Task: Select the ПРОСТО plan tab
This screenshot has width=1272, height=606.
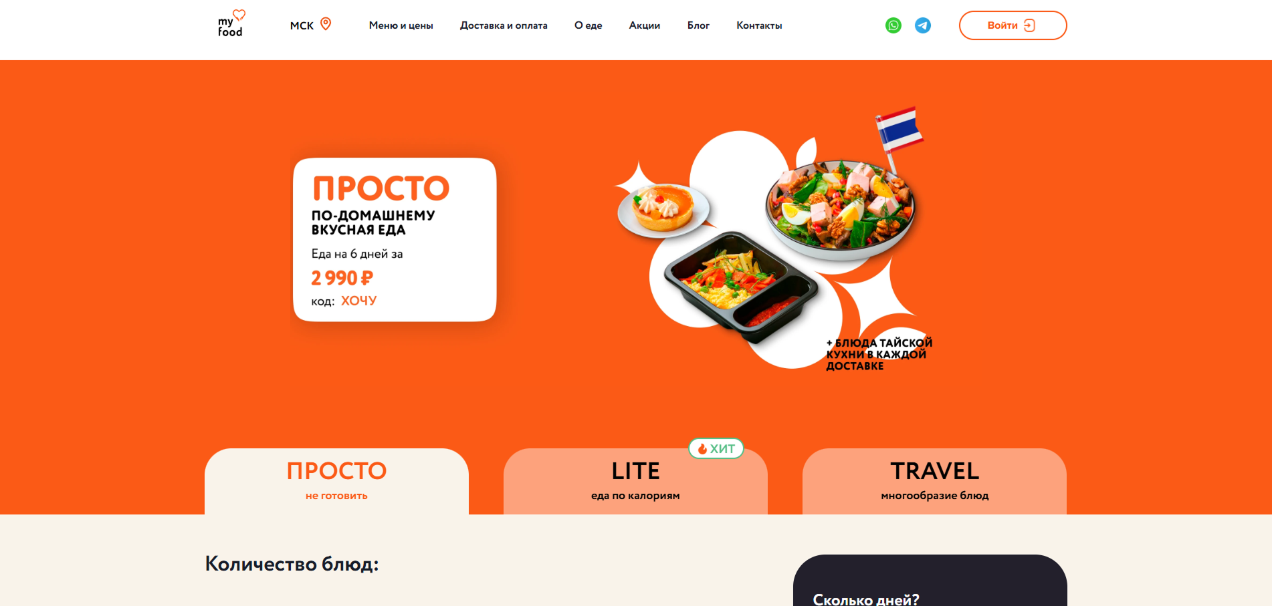Action: coord(336,481)
